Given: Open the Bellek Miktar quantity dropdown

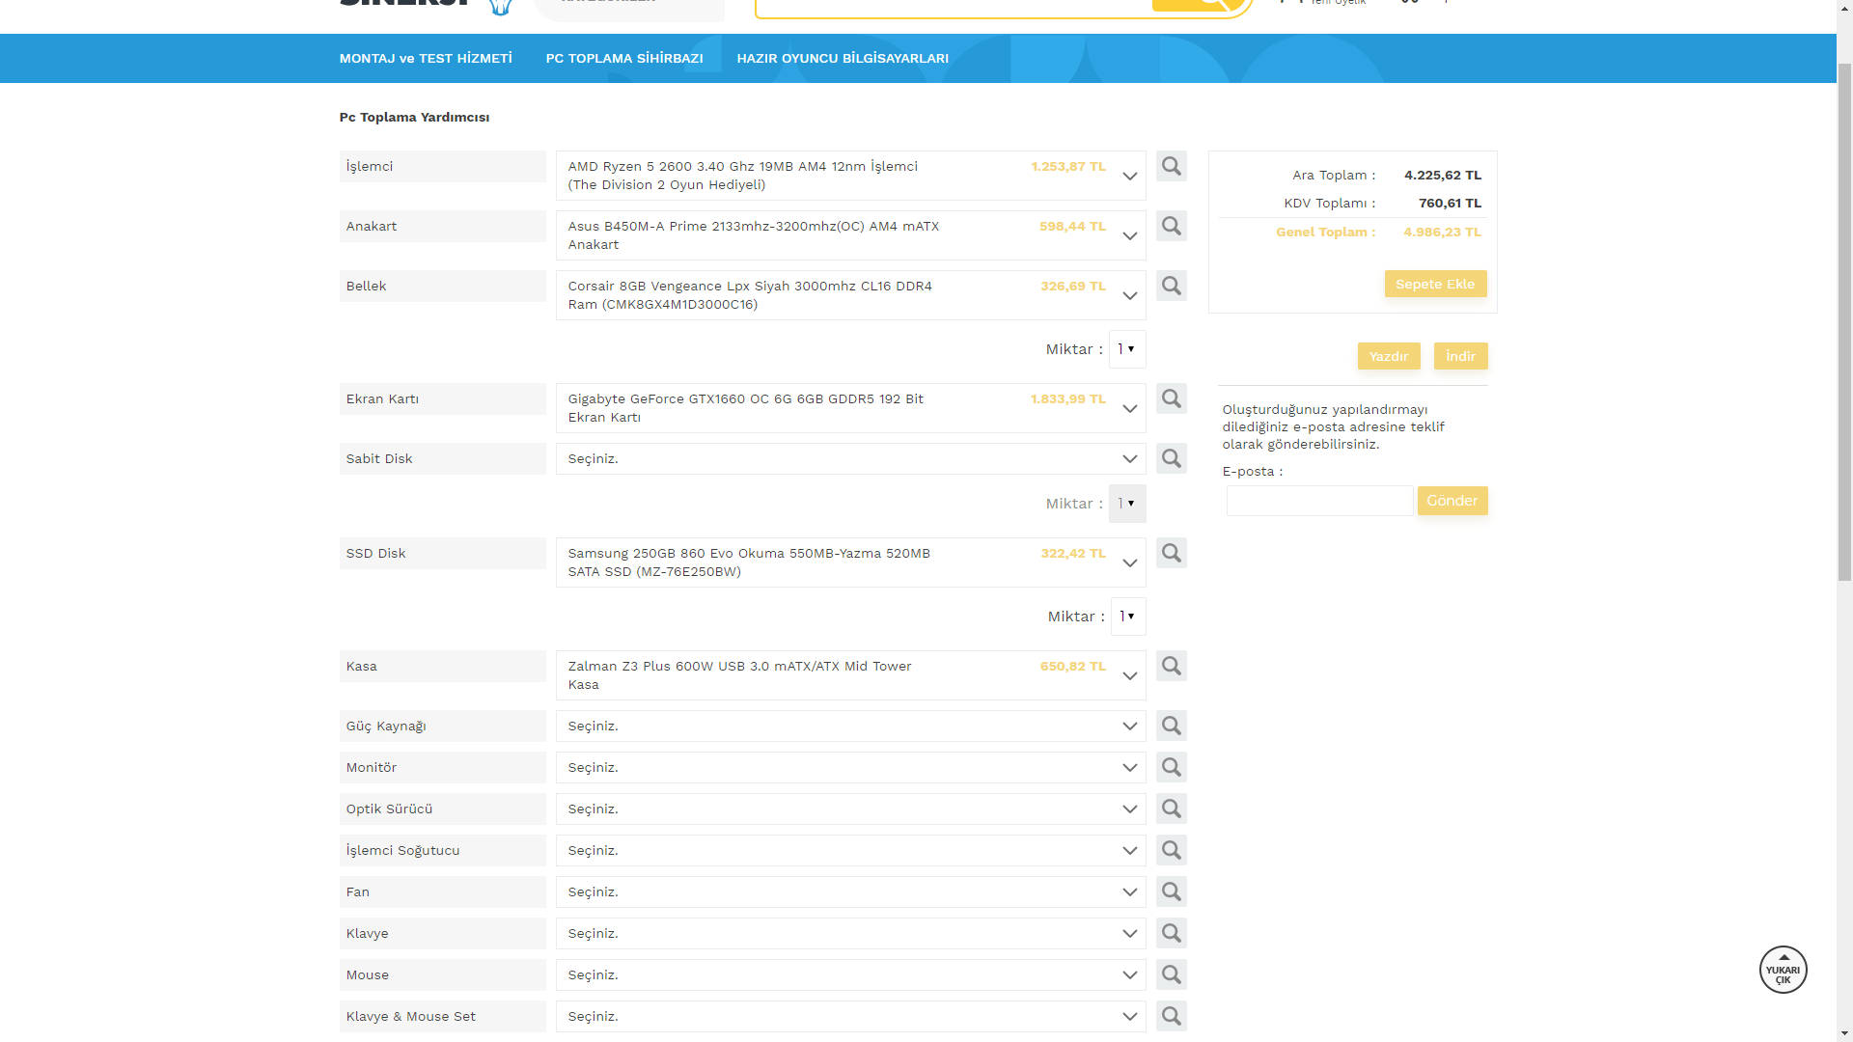Looking at the screenshot, I should pos(1126,349).
